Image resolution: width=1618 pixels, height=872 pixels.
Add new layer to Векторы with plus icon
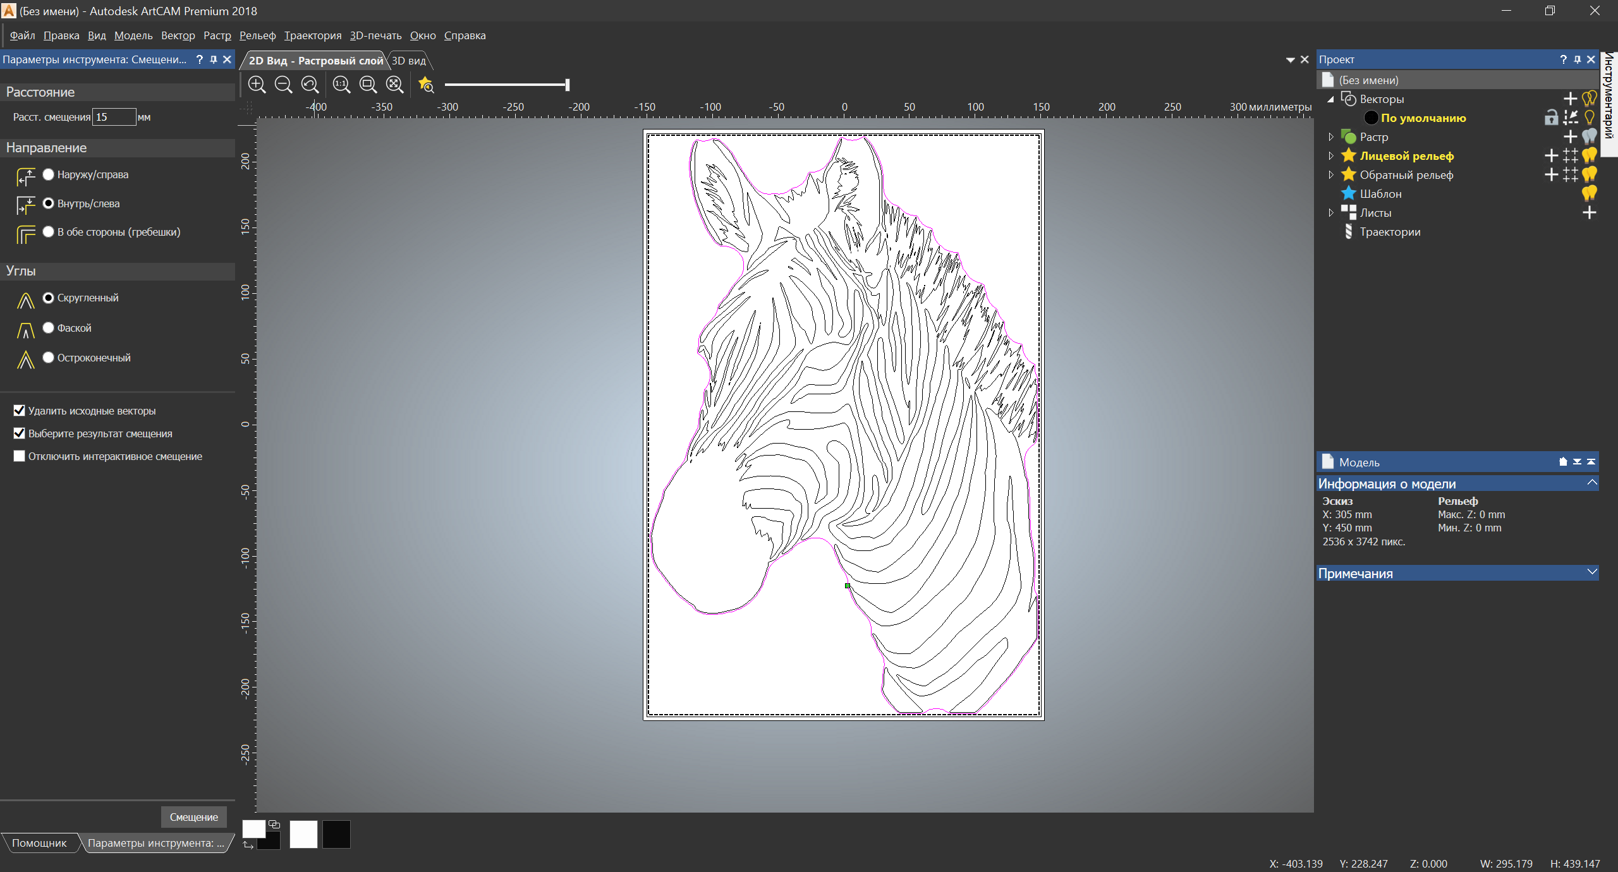point(1570,99)
